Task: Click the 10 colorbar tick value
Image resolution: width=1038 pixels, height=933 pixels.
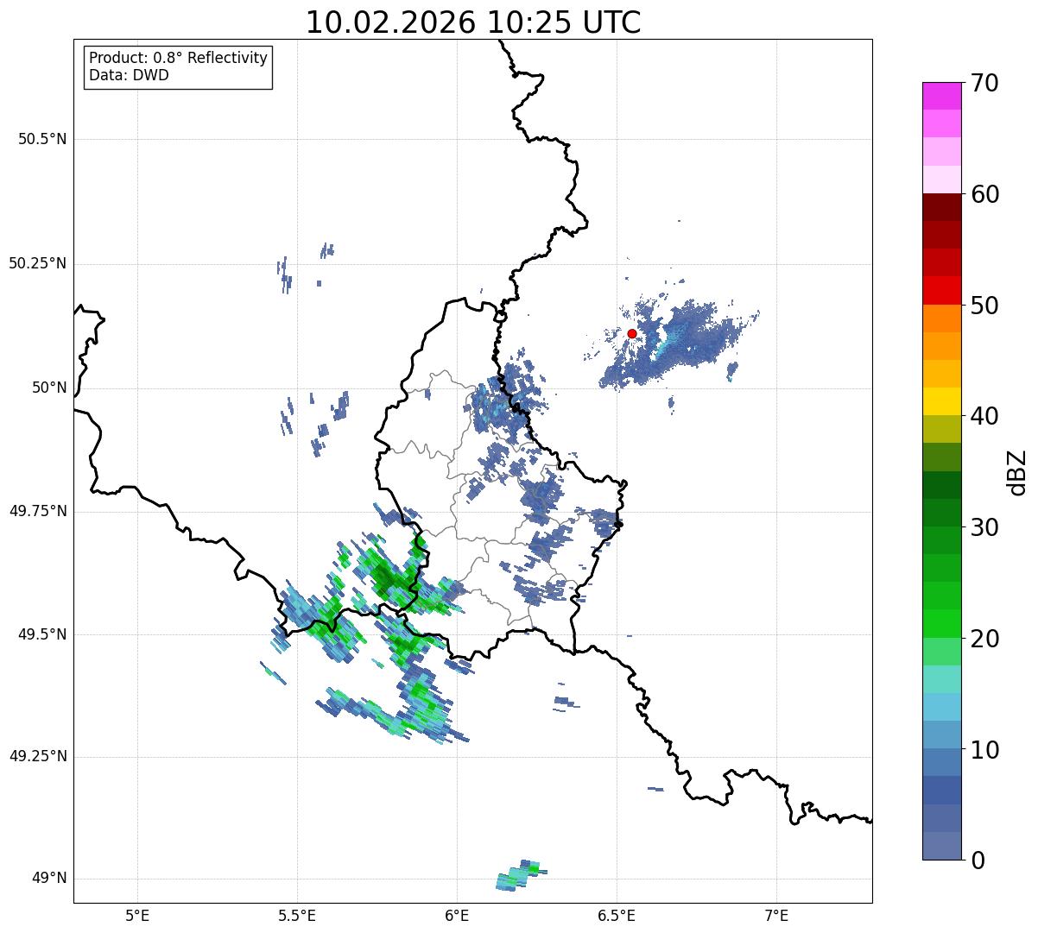Action: tap(984, 749)
